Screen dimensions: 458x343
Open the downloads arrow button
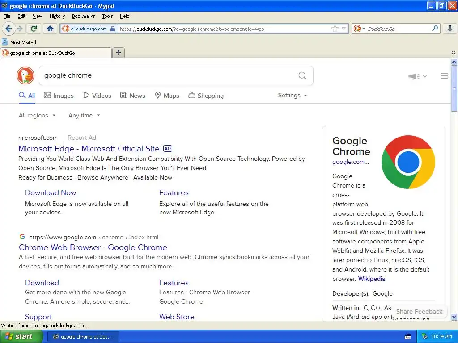click(x=450, y=29)
